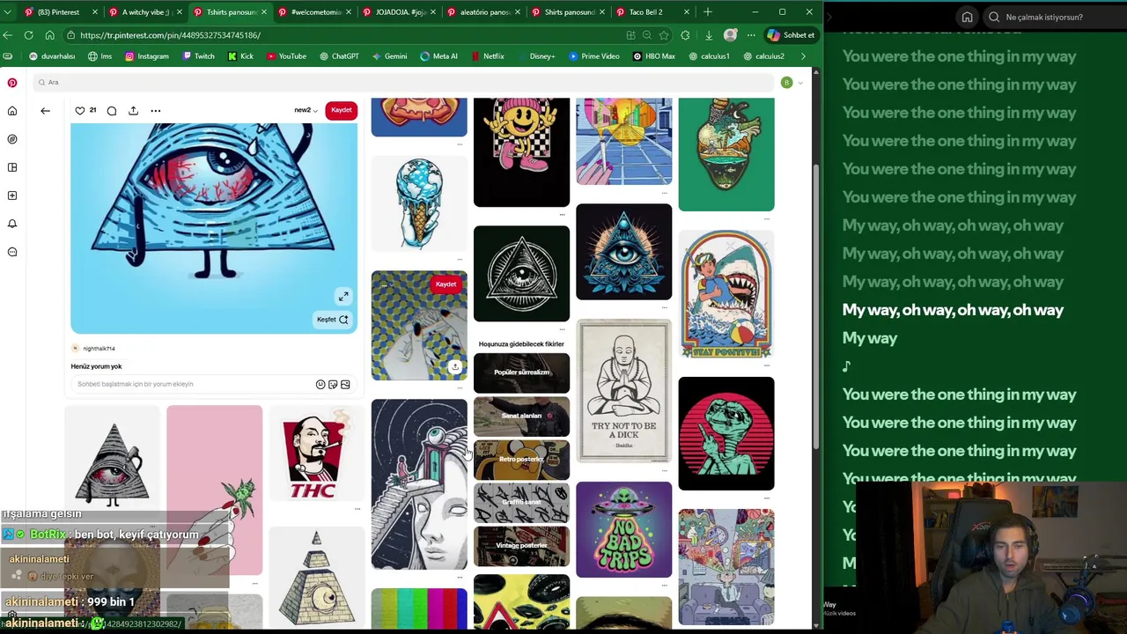
Task: Switch to the #welcometomia tab
Action: 313,12
